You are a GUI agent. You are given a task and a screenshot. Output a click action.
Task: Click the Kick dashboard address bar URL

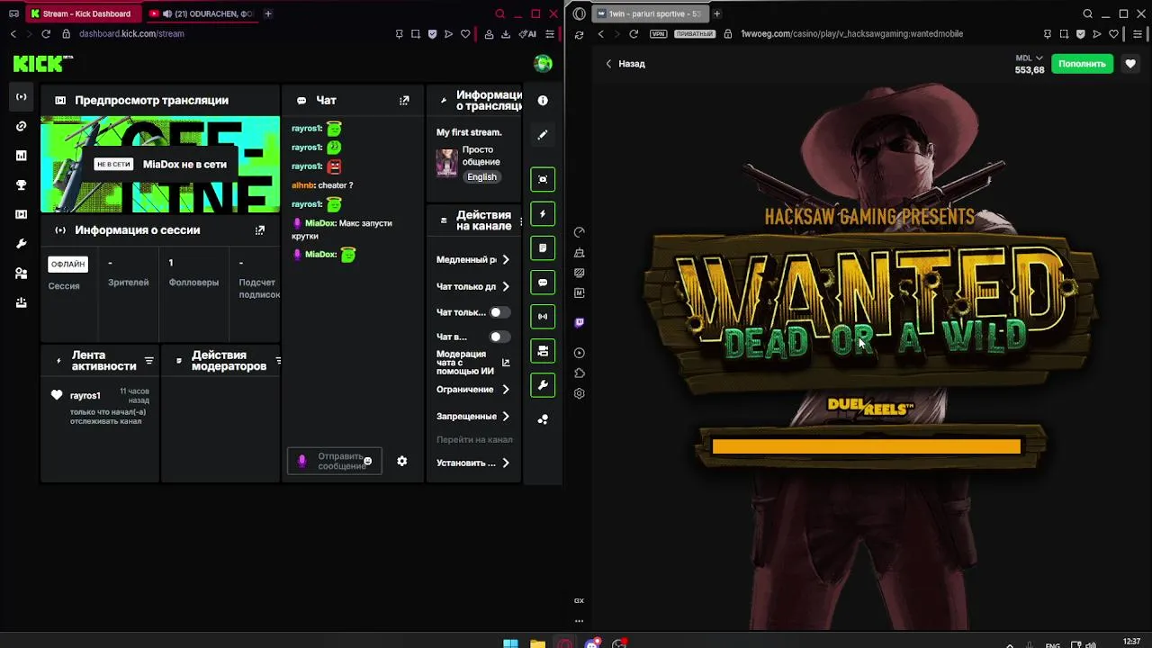pos(131,34)
